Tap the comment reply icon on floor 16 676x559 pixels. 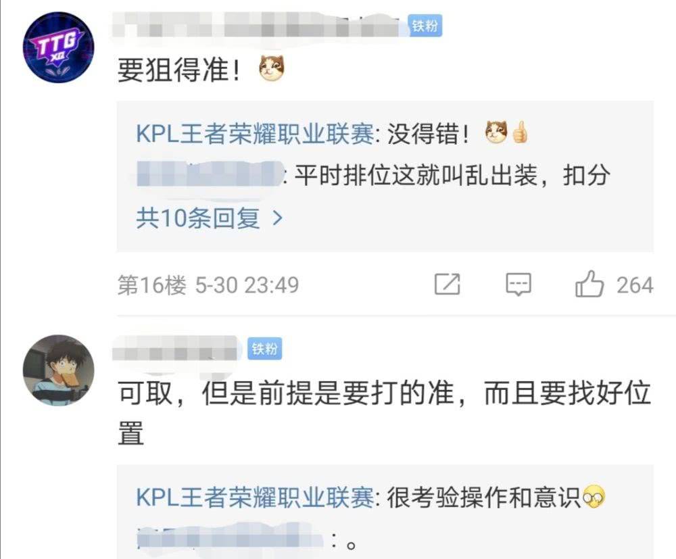tap(518, 285)
